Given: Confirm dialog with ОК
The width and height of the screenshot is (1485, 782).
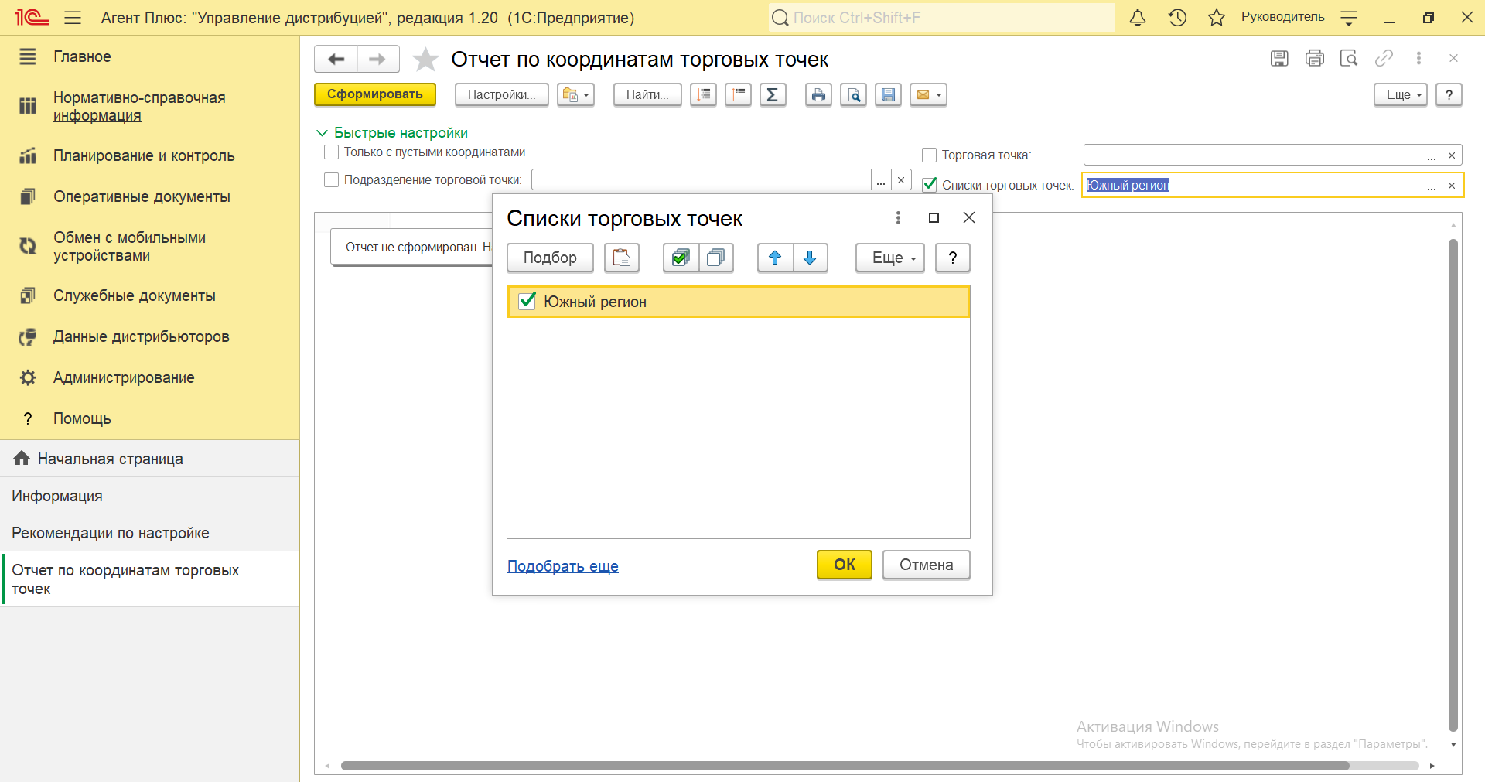Looking at the screenshot, I should (845, 565).
